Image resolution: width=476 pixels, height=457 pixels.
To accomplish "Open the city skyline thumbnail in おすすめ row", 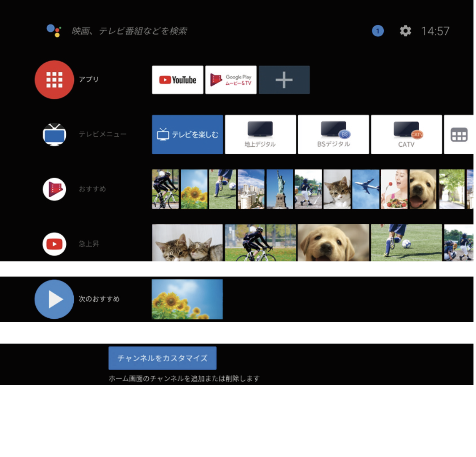I will tap(251, 189).
